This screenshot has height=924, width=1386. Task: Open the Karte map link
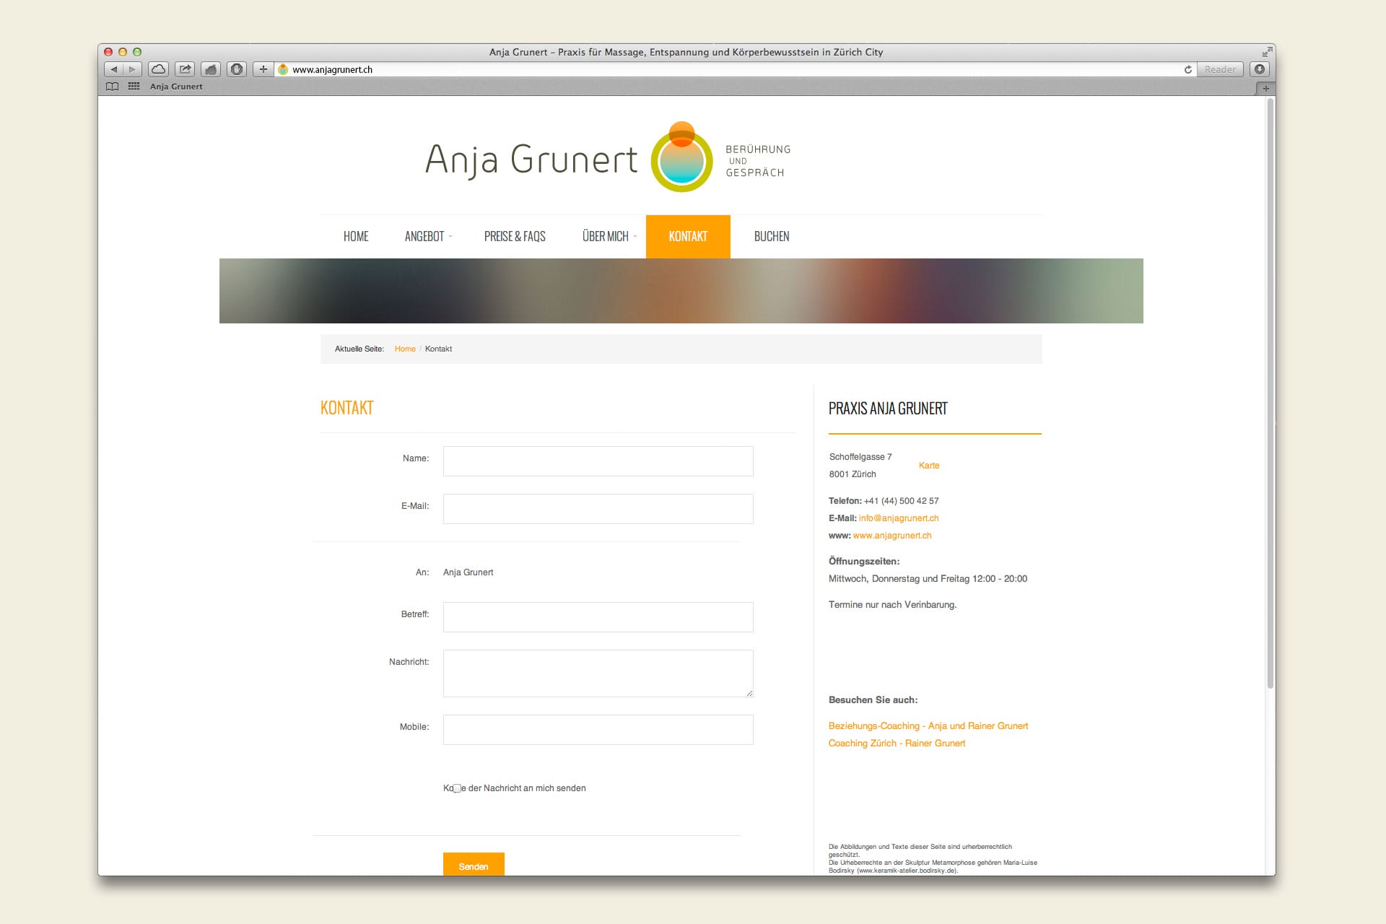coord(928,466)
